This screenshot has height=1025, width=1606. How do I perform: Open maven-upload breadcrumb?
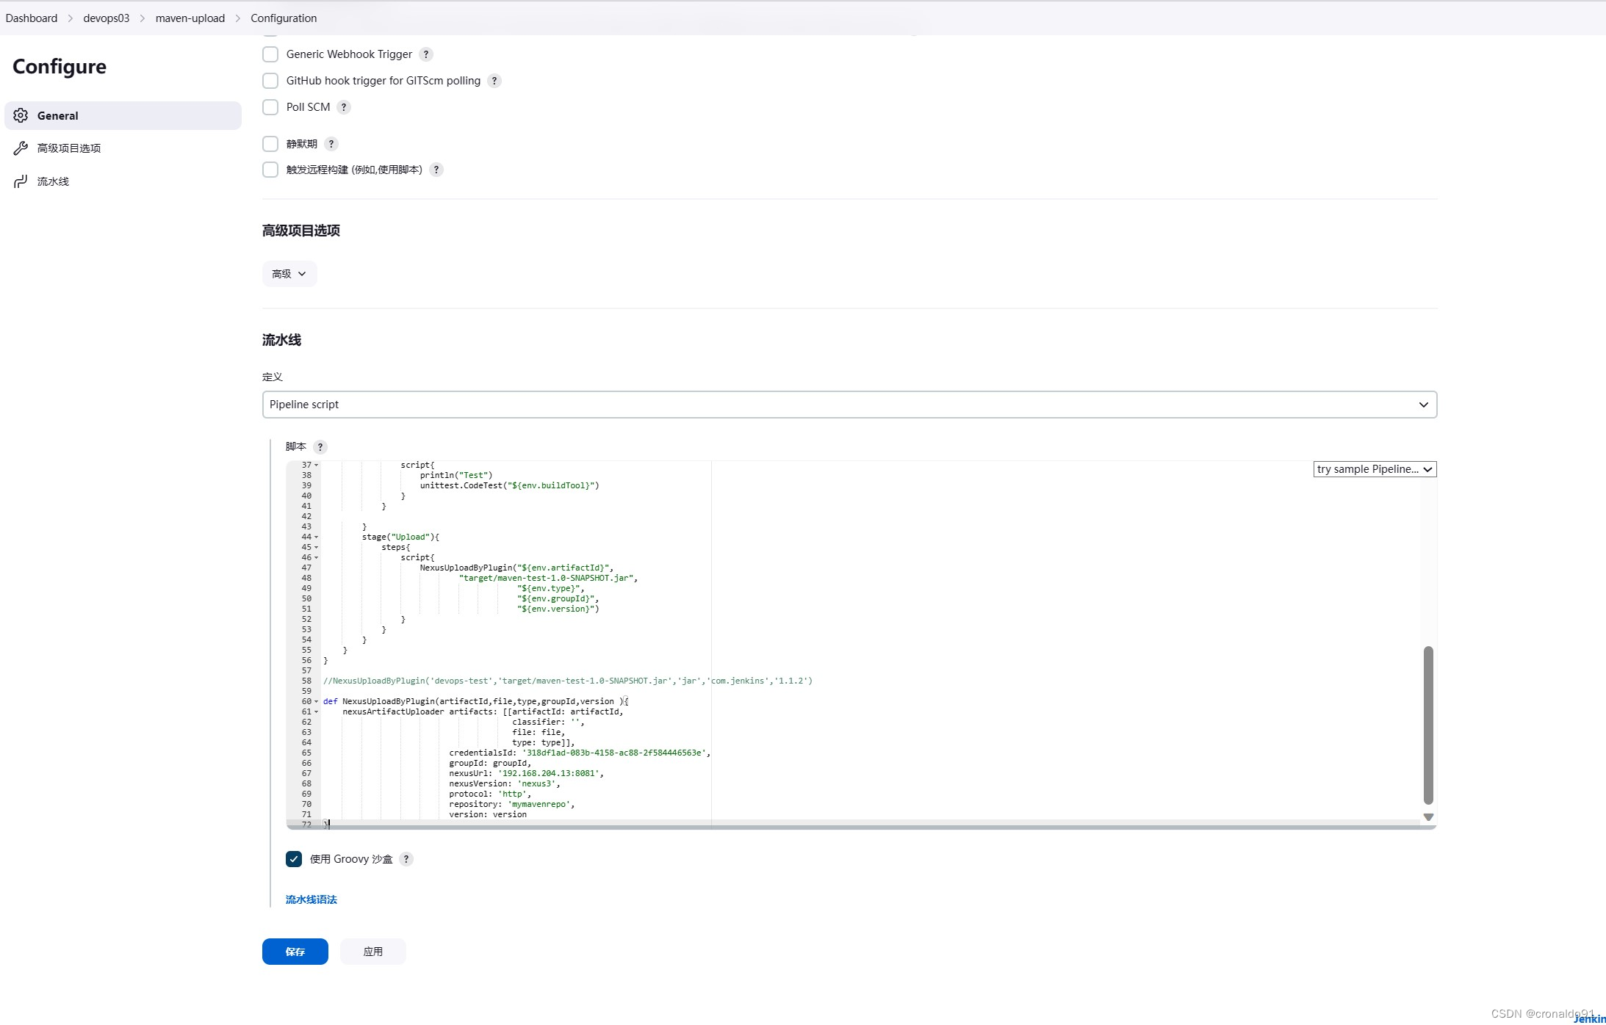(x=190, y=18)
